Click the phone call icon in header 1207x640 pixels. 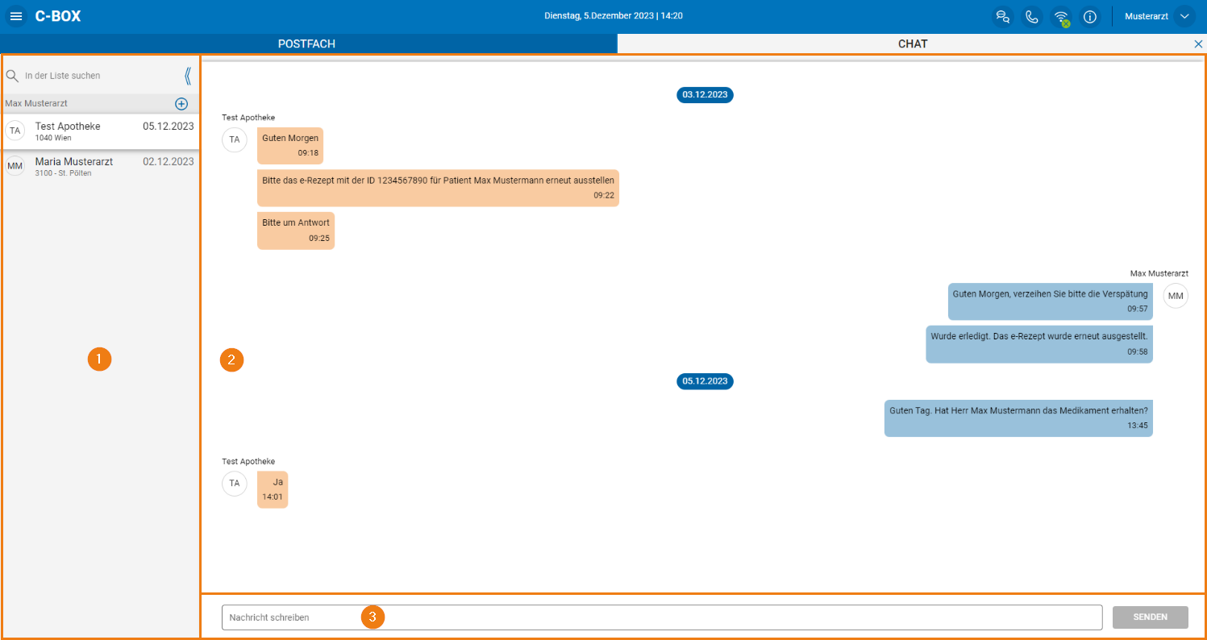pyautogui.click(x=1032, y=16)
